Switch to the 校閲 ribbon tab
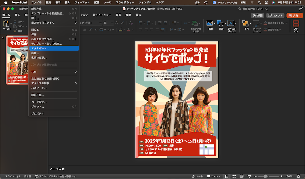 tap(128, 15)
